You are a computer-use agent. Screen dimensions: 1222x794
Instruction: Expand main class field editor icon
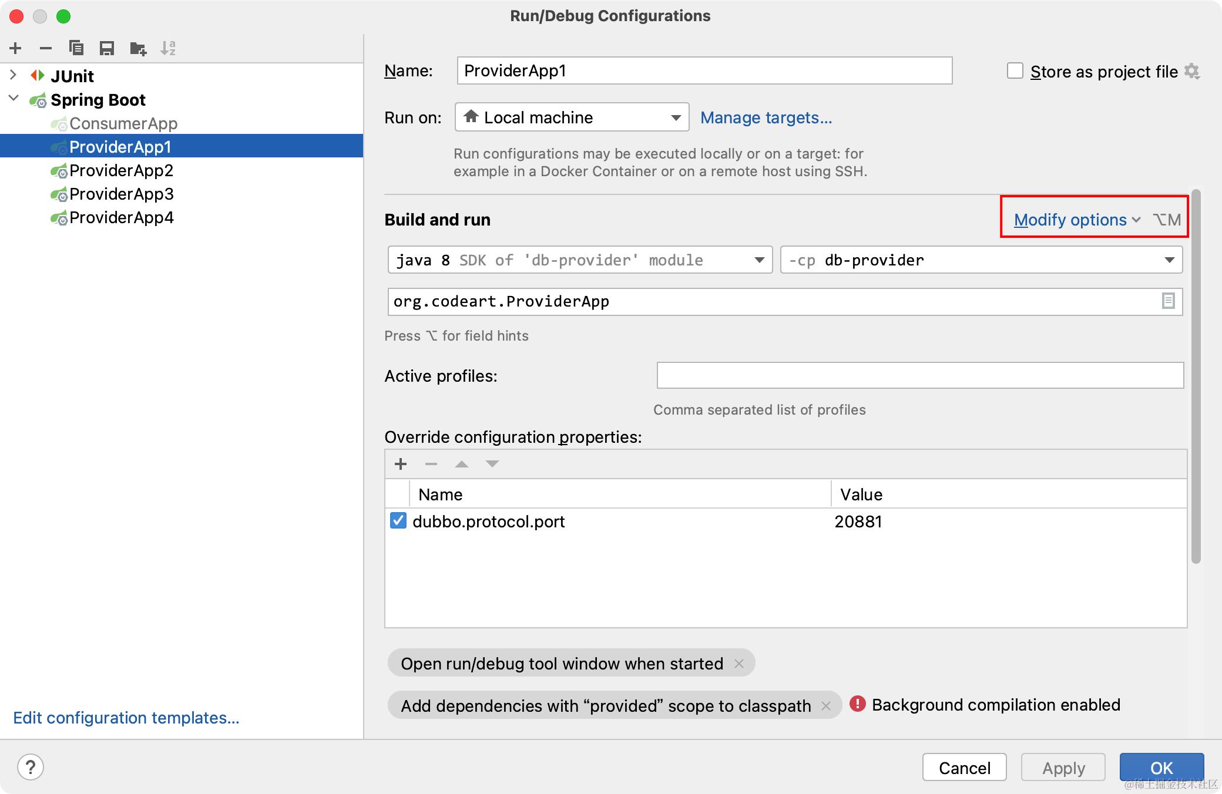(1168, 301)
